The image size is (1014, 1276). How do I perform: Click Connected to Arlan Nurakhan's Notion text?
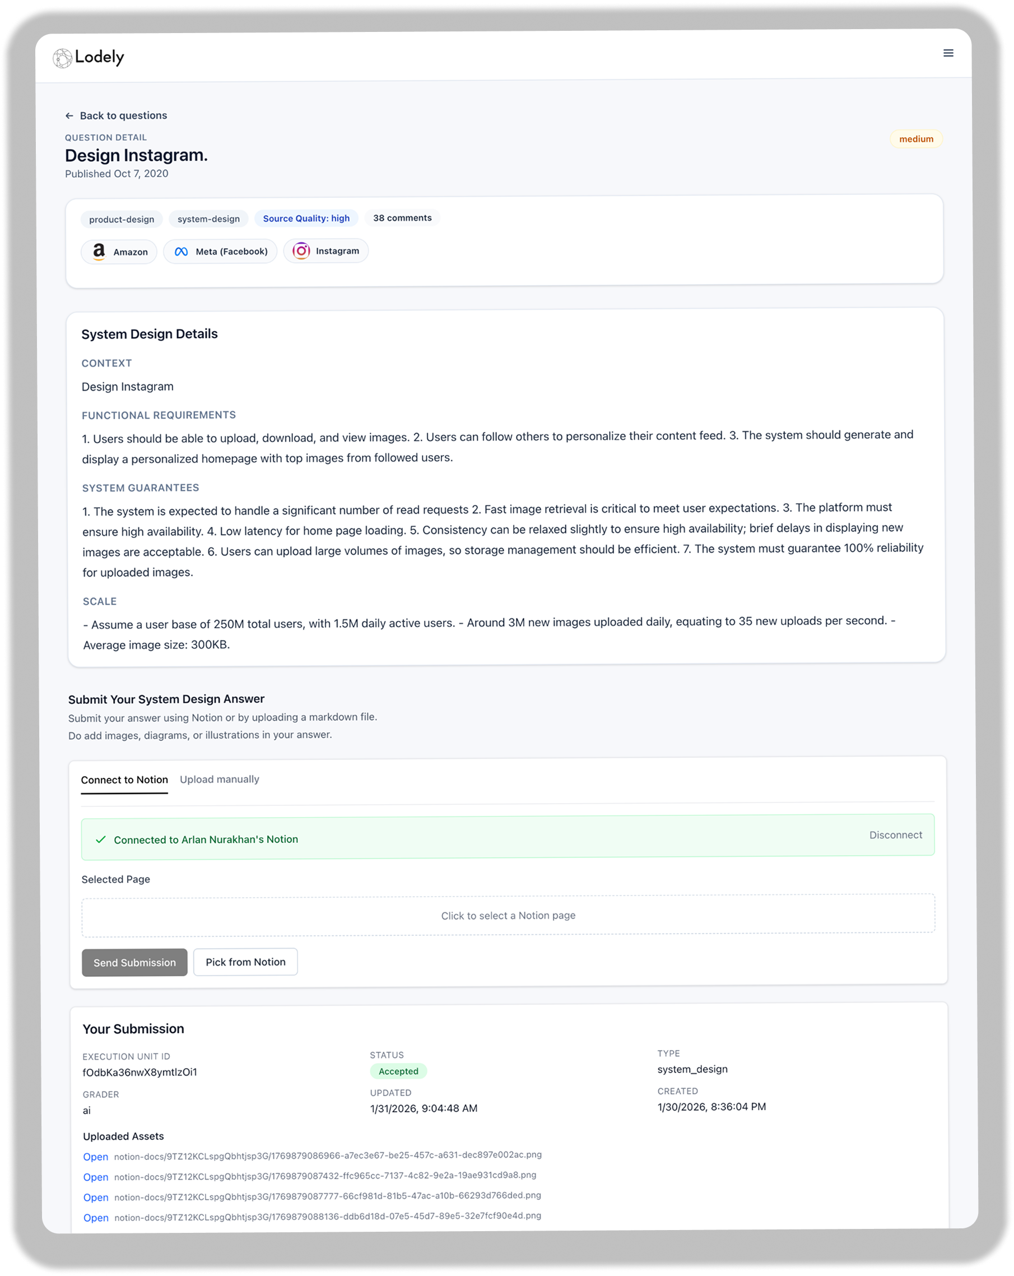point(206,840)
